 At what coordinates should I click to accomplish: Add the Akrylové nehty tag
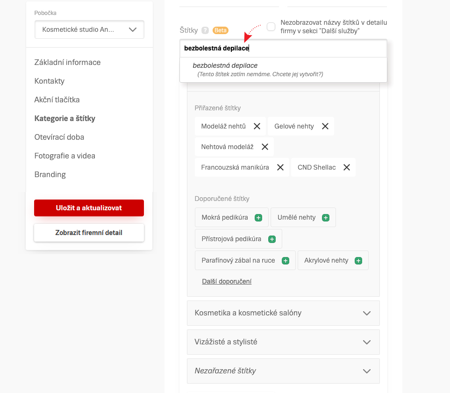tap(358, 261)
